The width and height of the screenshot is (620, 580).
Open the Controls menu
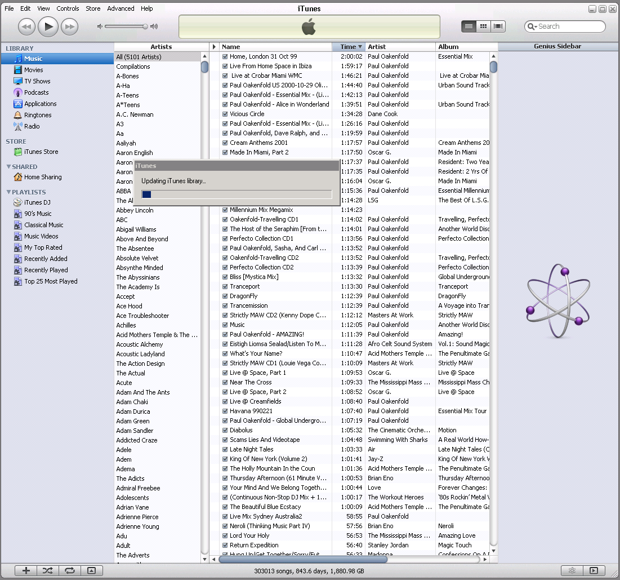68,8
